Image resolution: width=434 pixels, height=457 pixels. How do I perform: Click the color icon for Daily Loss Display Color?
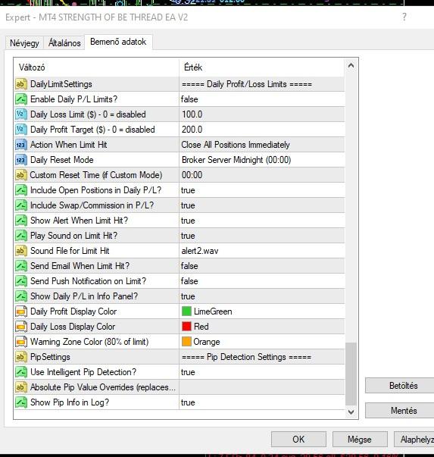click(21, 327)
